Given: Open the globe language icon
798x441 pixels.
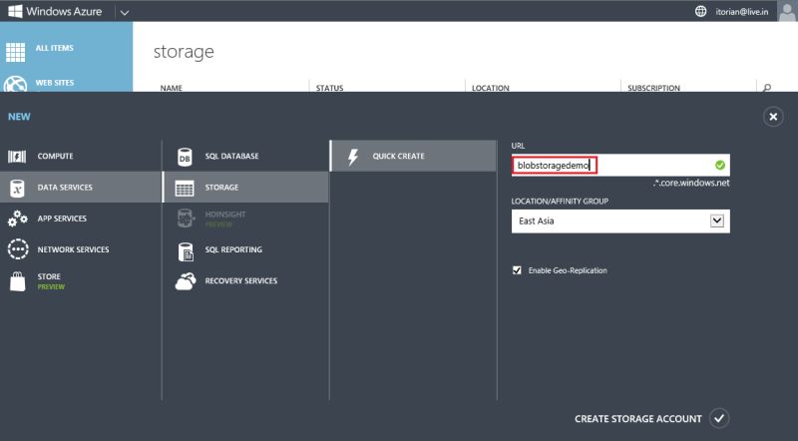Looking at the screenshot, I should (x=701, y=11).
